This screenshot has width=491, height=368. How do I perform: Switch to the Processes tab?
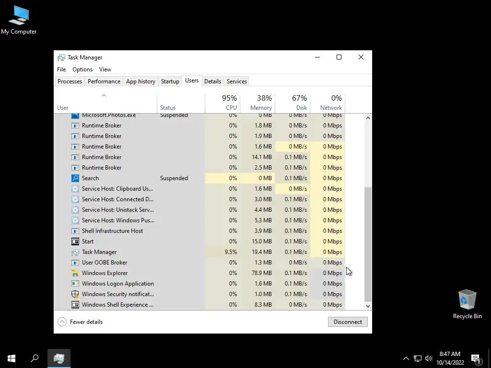(70, 81)
